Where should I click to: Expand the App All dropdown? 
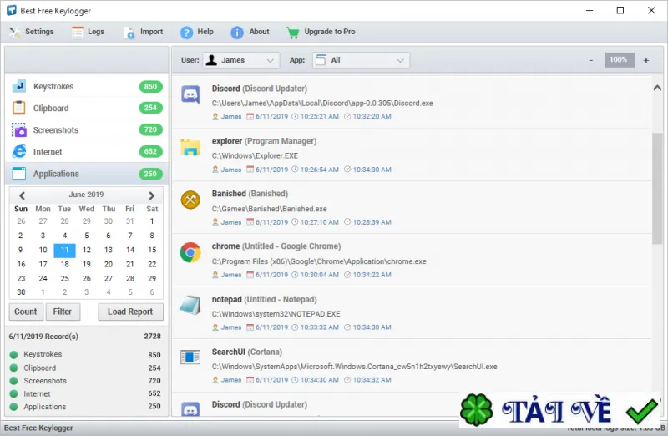pyautogui.click(x=361, y=60)
